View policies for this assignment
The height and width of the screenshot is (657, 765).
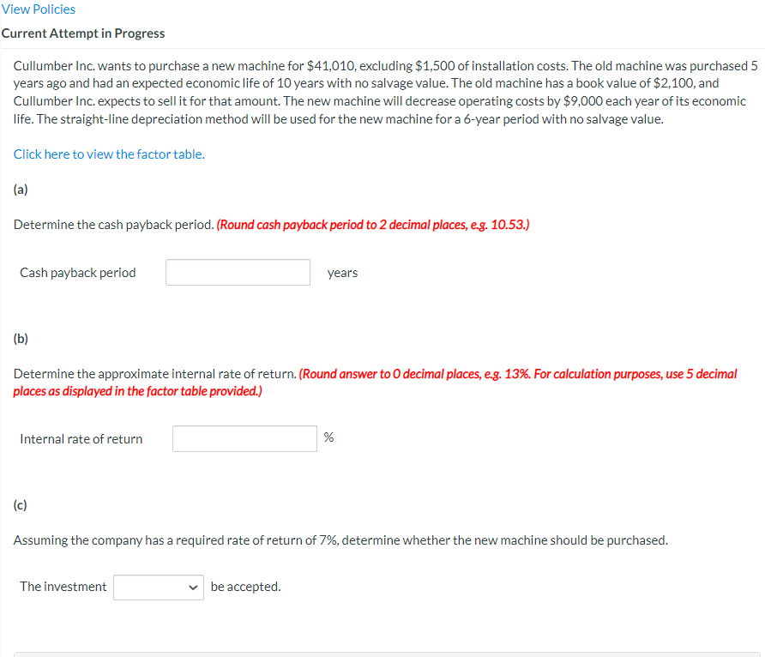coord(37,9)
